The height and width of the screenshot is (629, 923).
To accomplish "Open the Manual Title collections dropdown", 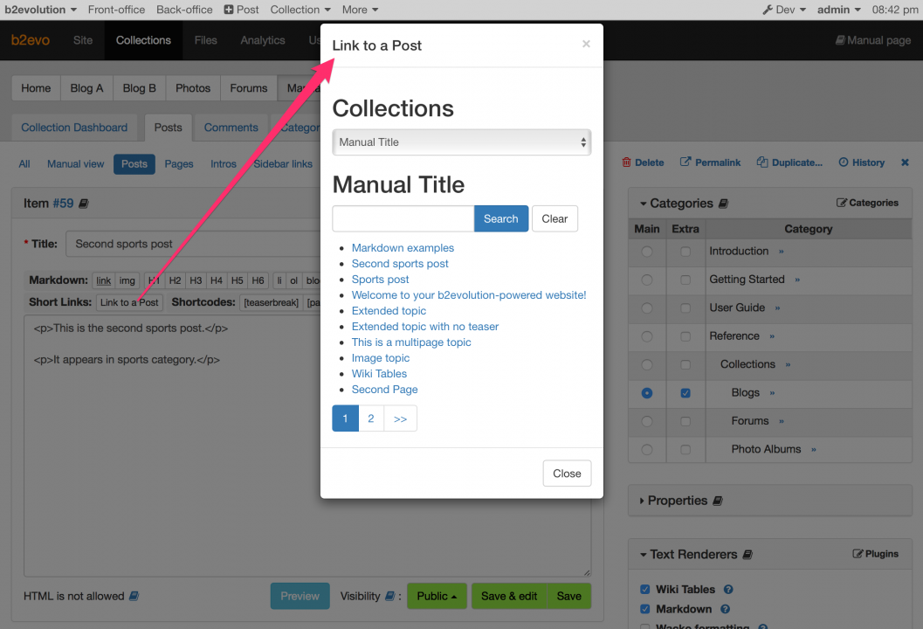I will [461, 142].
